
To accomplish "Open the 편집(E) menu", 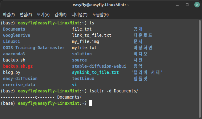I will (26, 15).
